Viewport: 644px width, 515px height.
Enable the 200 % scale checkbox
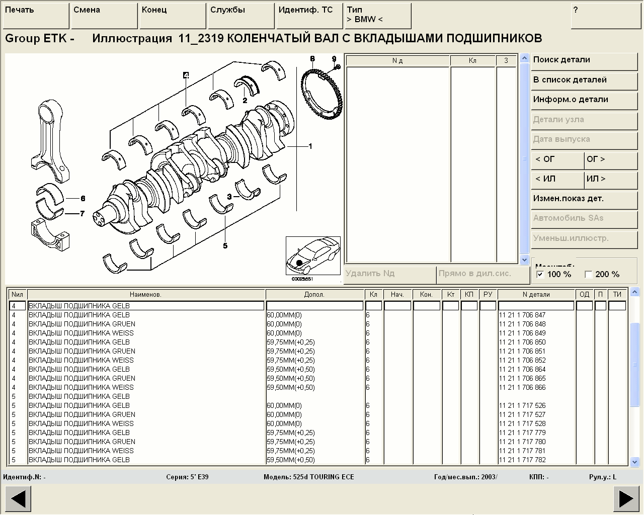588,274
